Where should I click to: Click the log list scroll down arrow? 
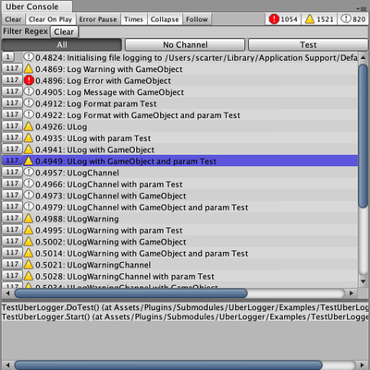click(364, 281)
